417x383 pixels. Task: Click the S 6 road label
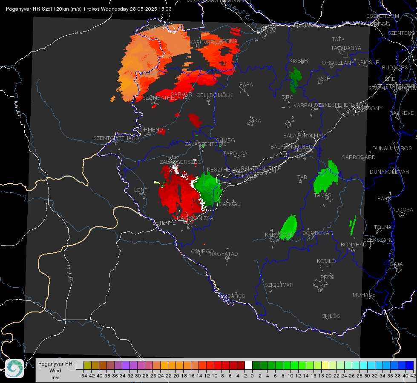click(78, 32)
